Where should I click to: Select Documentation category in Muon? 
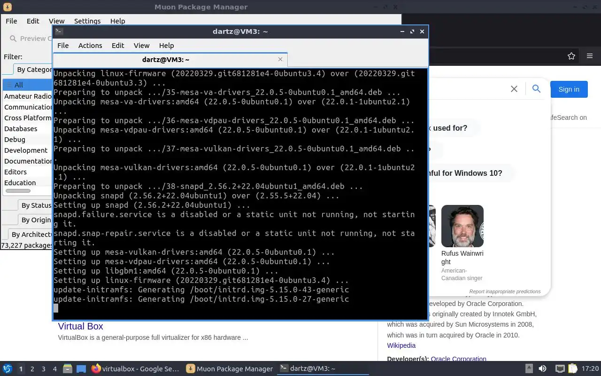click(27, 161)
